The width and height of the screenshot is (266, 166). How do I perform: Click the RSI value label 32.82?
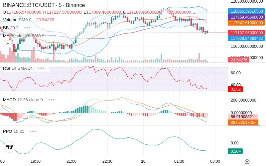[x=235, y=89]
